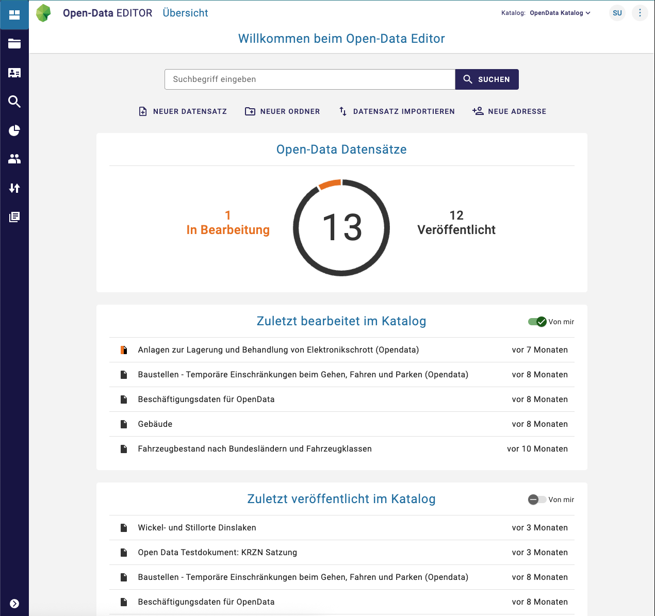Open the addresses contact card icon
Screen dimensions: 655x616
[14, 73]
